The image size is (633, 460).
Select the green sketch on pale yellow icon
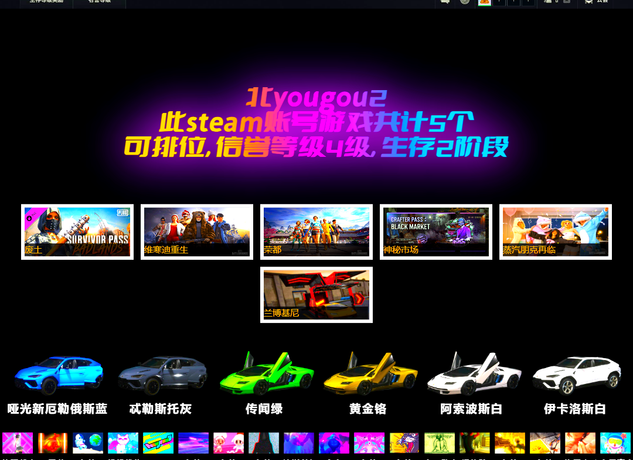pos(440,443)
